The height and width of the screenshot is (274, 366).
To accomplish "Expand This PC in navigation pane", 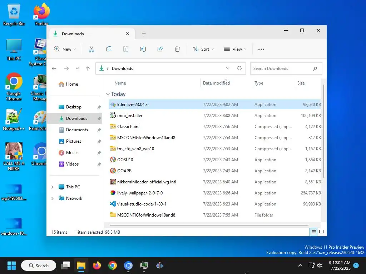I will [52, 187].
